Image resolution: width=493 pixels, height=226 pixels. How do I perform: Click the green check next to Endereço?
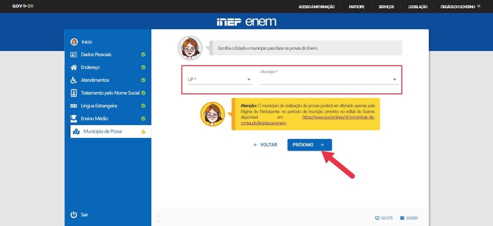click(143, 67)
